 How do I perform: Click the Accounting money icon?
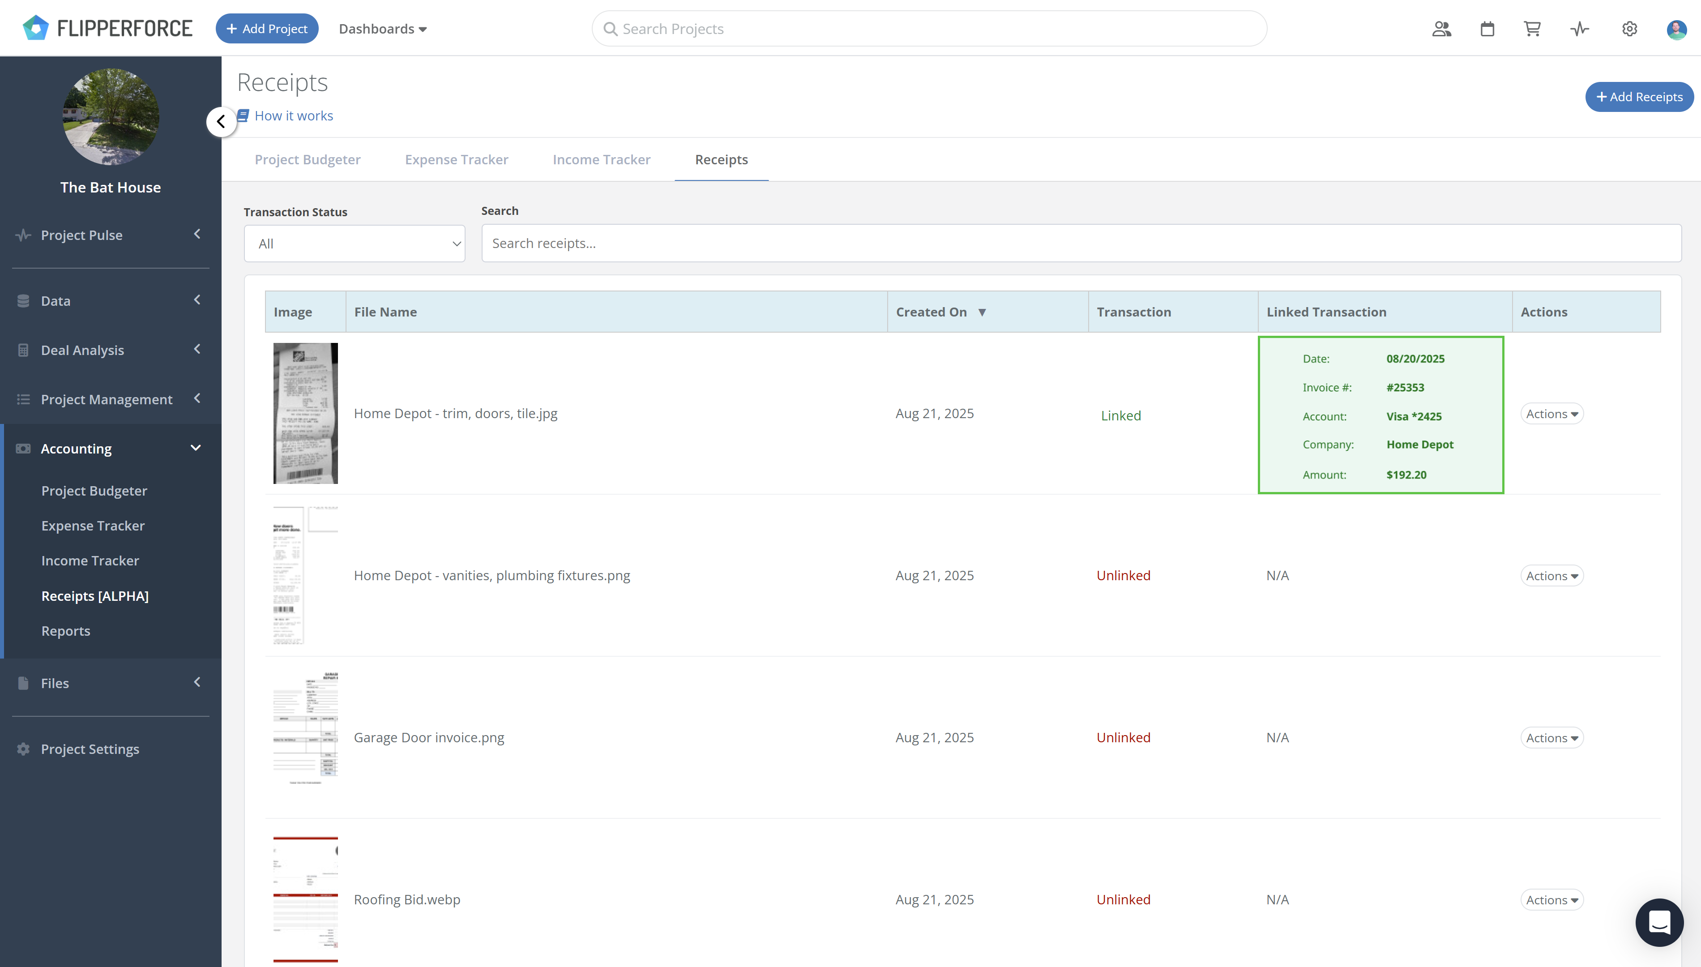(x=23, y=448)
